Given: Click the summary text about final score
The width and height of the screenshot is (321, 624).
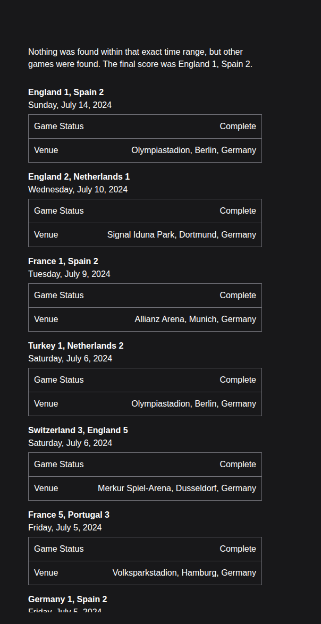Looking at the screenshot, I should (x=140, y=58).
